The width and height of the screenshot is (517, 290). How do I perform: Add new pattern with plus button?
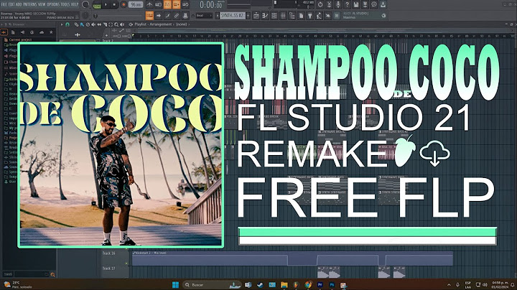(x=248, y=16)
